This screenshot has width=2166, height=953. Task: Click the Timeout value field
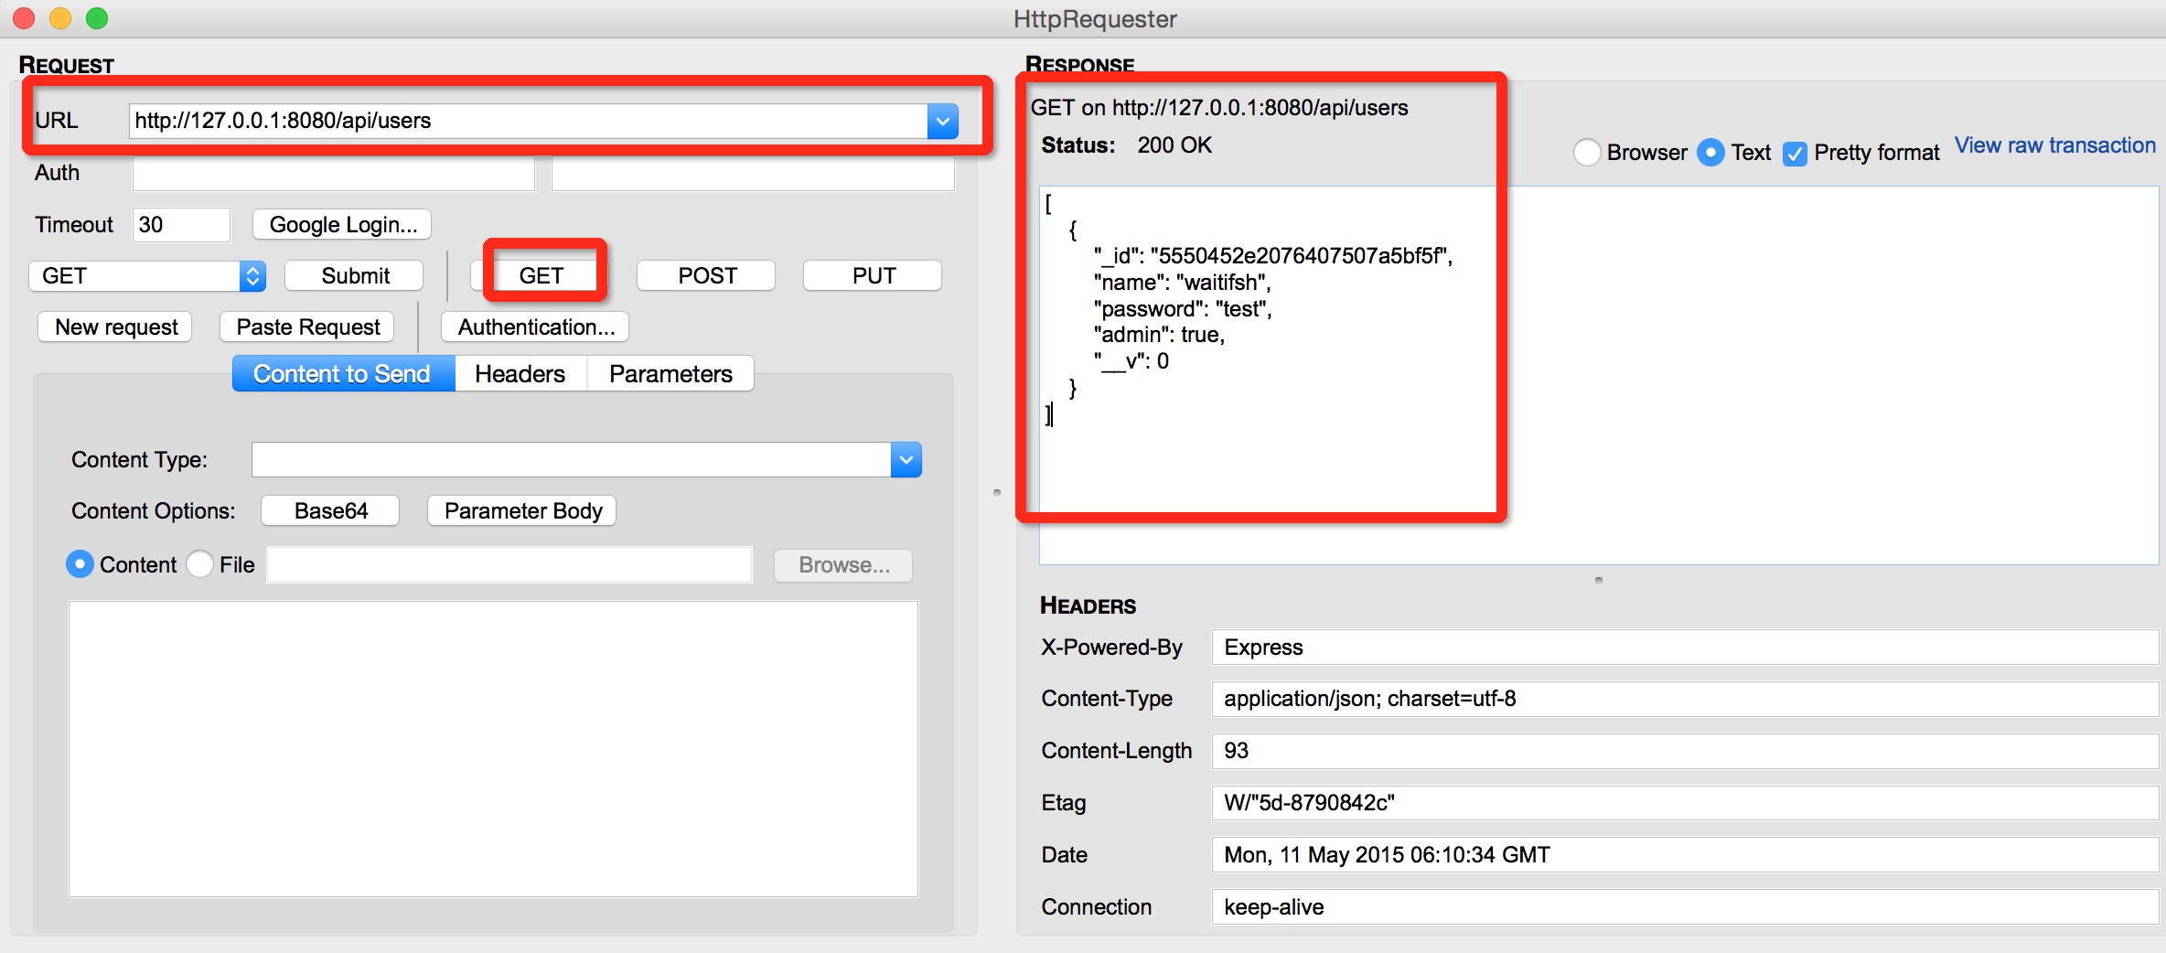(x=181, y=225)
